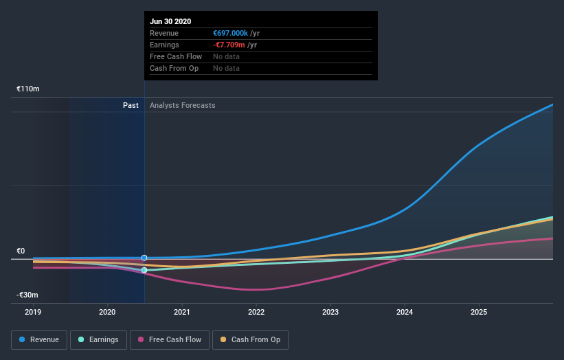Click the Free Cash Flow row in tooltip
Image resolution: width=564 pixels, height=360 pixels.
261,57
